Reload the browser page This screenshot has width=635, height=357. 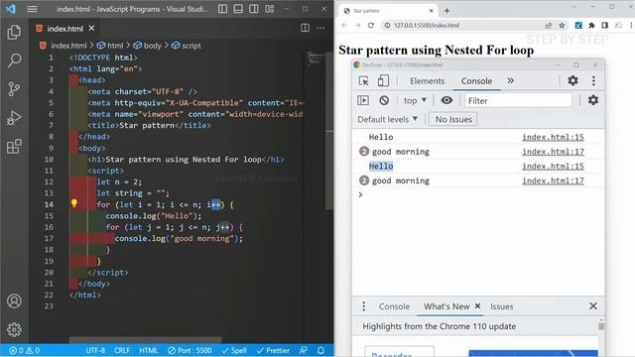click(371, 25)
